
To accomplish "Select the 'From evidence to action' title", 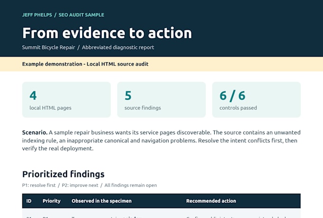I will [107, 33].
